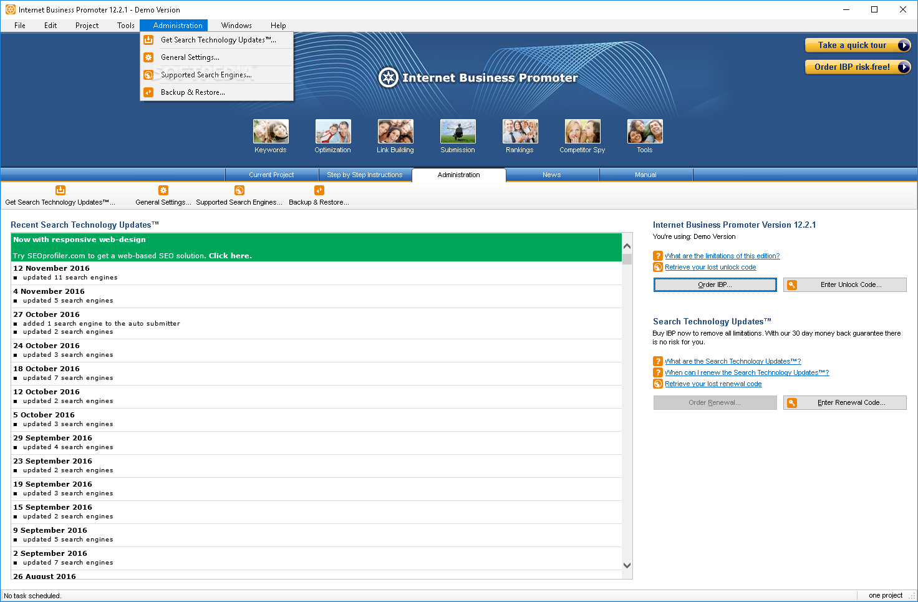Screen dimensions: 918x602
Task: Click arrow icon on Order IBP risk-free
Action: (904, 67)
